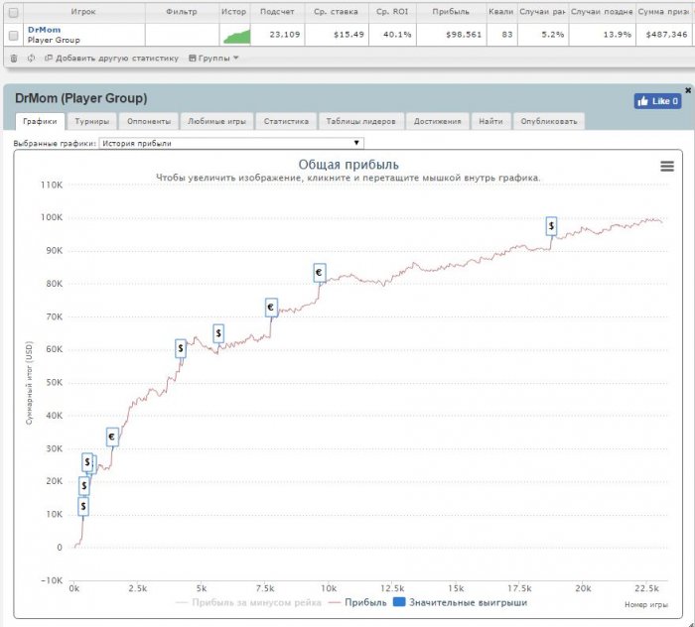Click the topmost dollar marker near 95K

(x=551, y=227)
